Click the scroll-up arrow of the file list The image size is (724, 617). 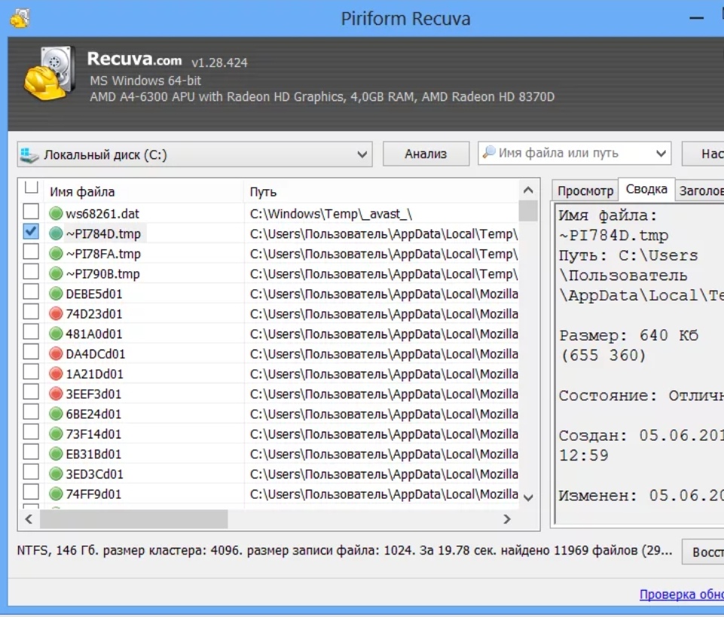[528, 190]
